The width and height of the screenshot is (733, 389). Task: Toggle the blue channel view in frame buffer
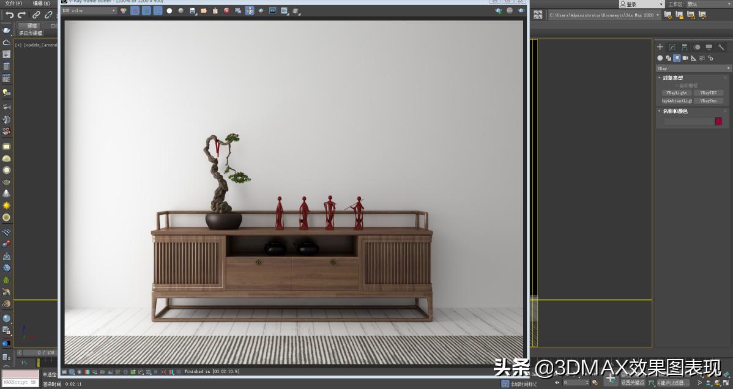coord(157,10)
